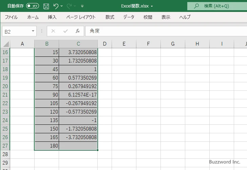
Task: Click cell containing -1.732050808
Action: tap(78, 129)
